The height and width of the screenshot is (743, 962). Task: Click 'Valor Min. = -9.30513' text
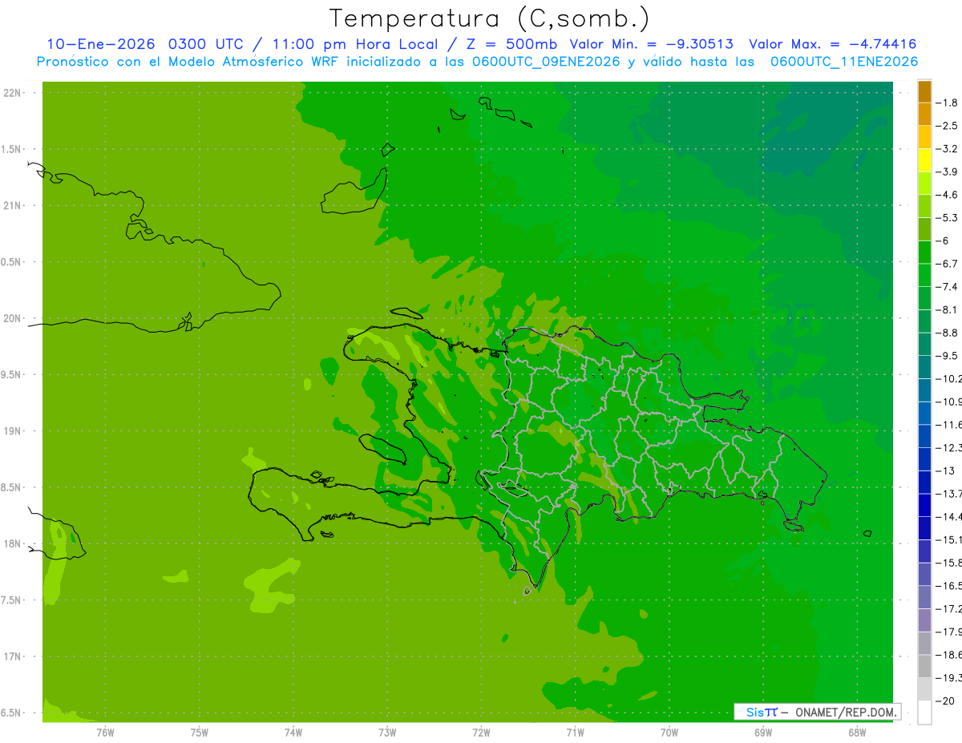click(651, 44)
